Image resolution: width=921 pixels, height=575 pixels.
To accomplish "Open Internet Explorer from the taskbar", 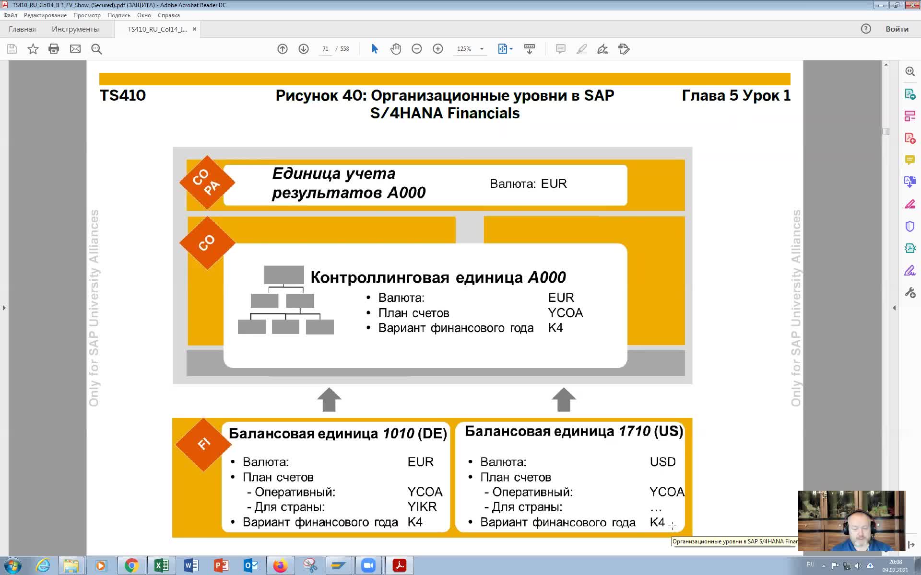I will [x=43, y=565].
